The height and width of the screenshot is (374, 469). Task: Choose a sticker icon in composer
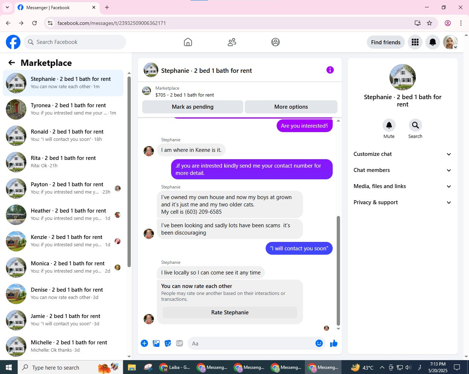(168, 343)
